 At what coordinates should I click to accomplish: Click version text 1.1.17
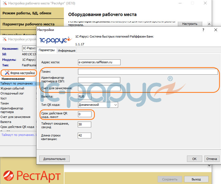80,44
